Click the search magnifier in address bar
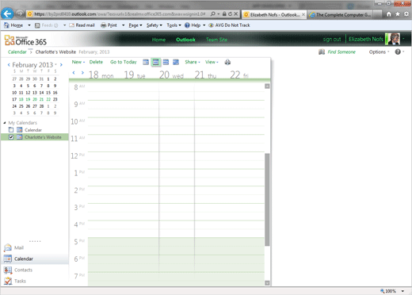 click(213, 14)
